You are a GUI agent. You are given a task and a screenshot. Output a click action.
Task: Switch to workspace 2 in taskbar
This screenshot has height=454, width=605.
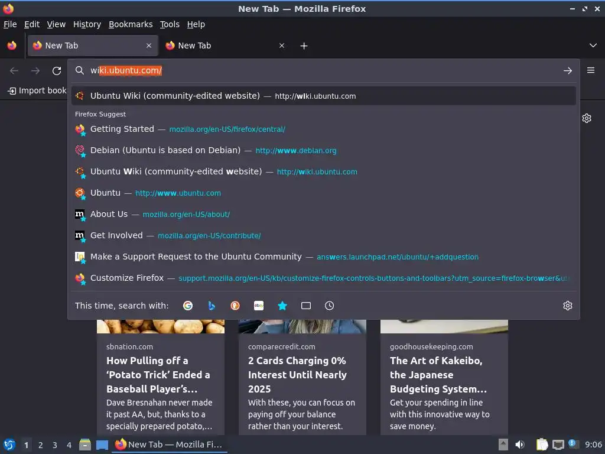(x=41, y=445)
